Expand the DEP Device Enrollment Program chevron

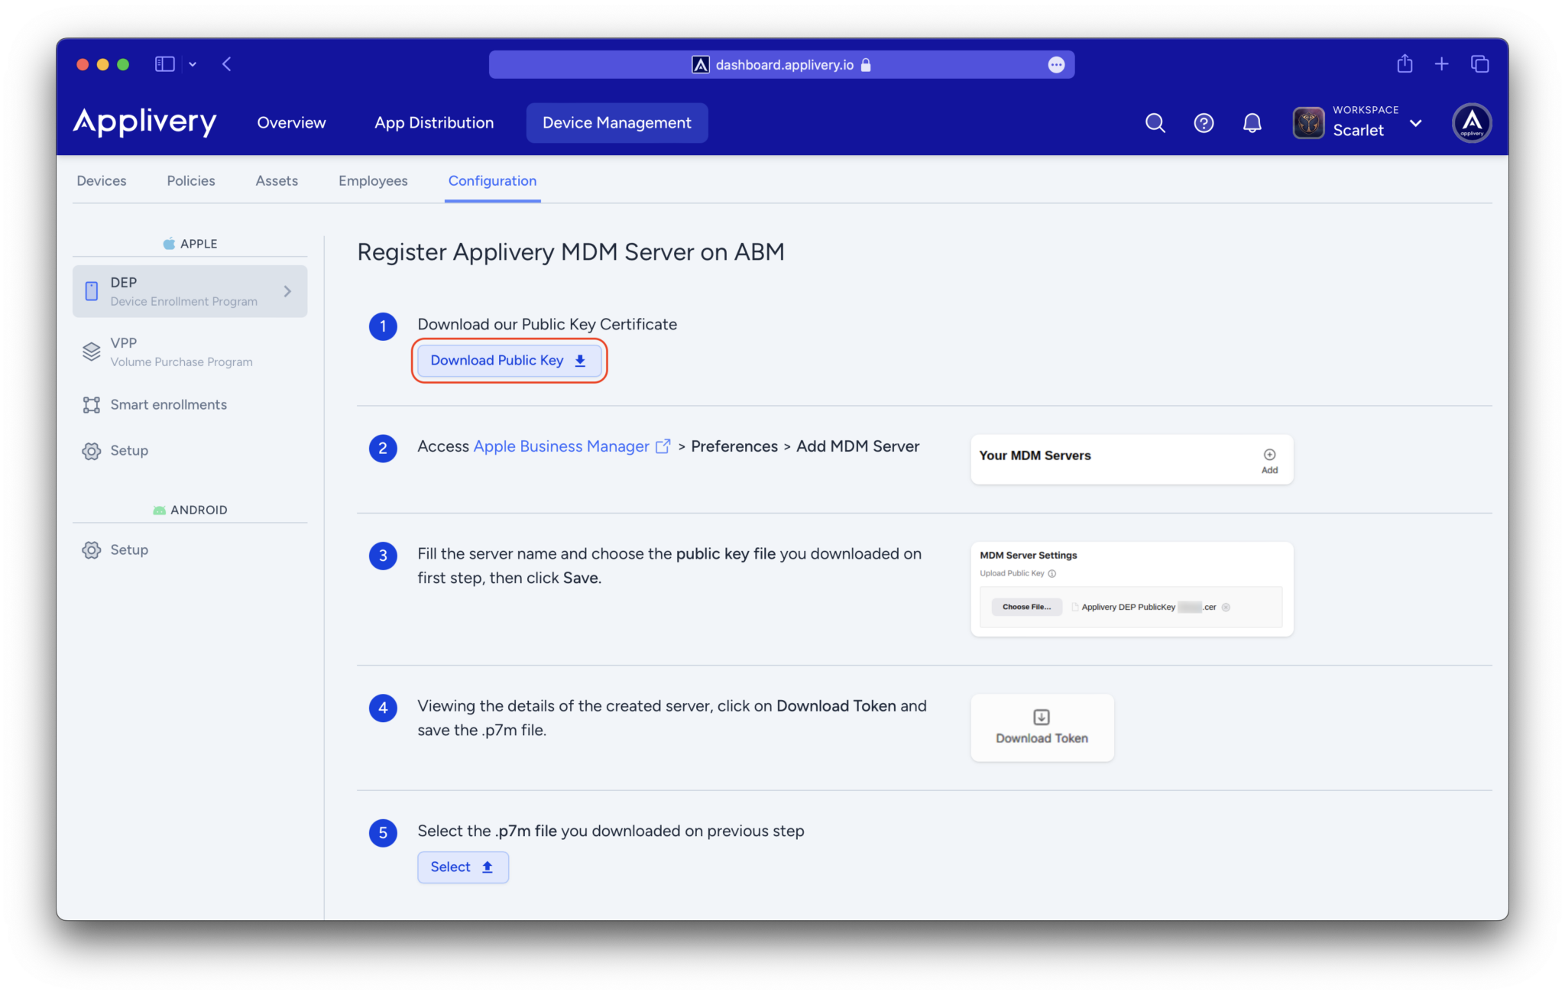click(x=287, y=291)
